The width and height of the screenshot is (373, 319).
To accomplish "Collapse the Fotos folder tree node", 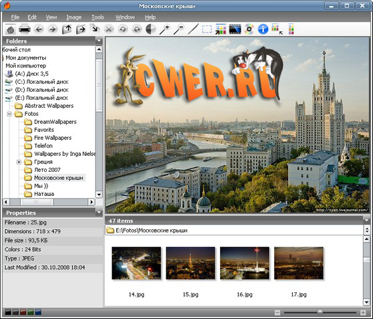I will tap(9, 114).
